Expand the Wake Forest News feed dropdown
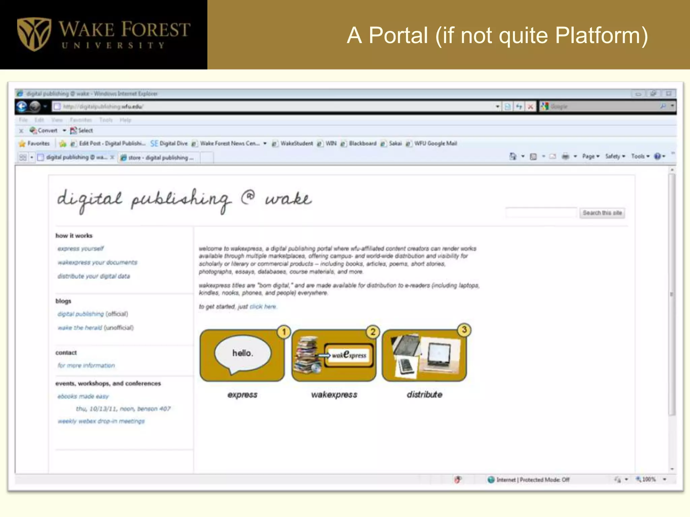 [x=265, y=144]
